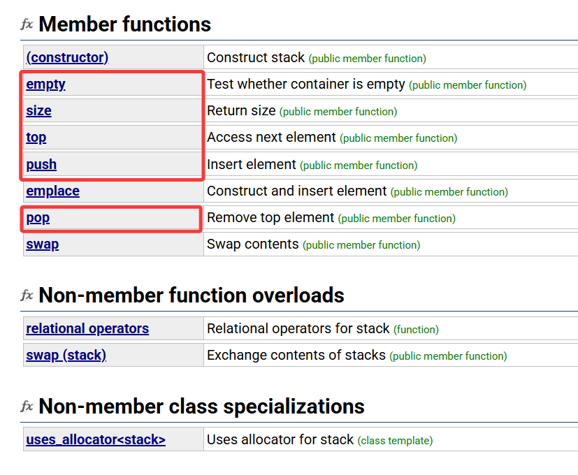
Task: Open the pop member function link
Action: 38,218
